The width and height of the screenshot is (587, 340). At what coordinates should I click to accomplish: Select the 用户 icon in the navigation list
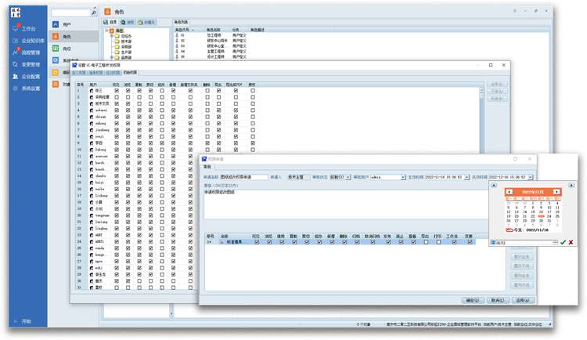pos(56,25)
